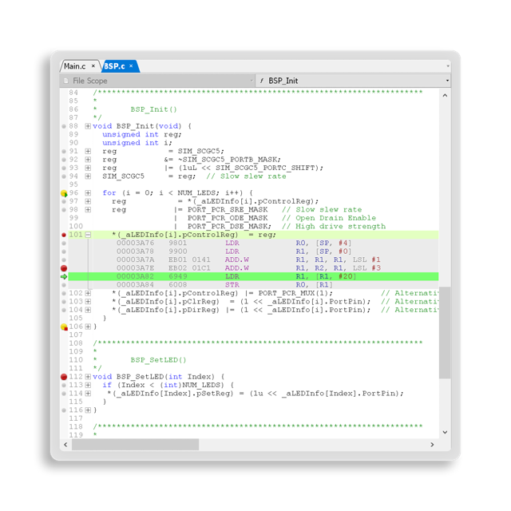
Task: Click the 'PORT_PCR_ODE_MASK' text
Action: (x=228, y=218)
